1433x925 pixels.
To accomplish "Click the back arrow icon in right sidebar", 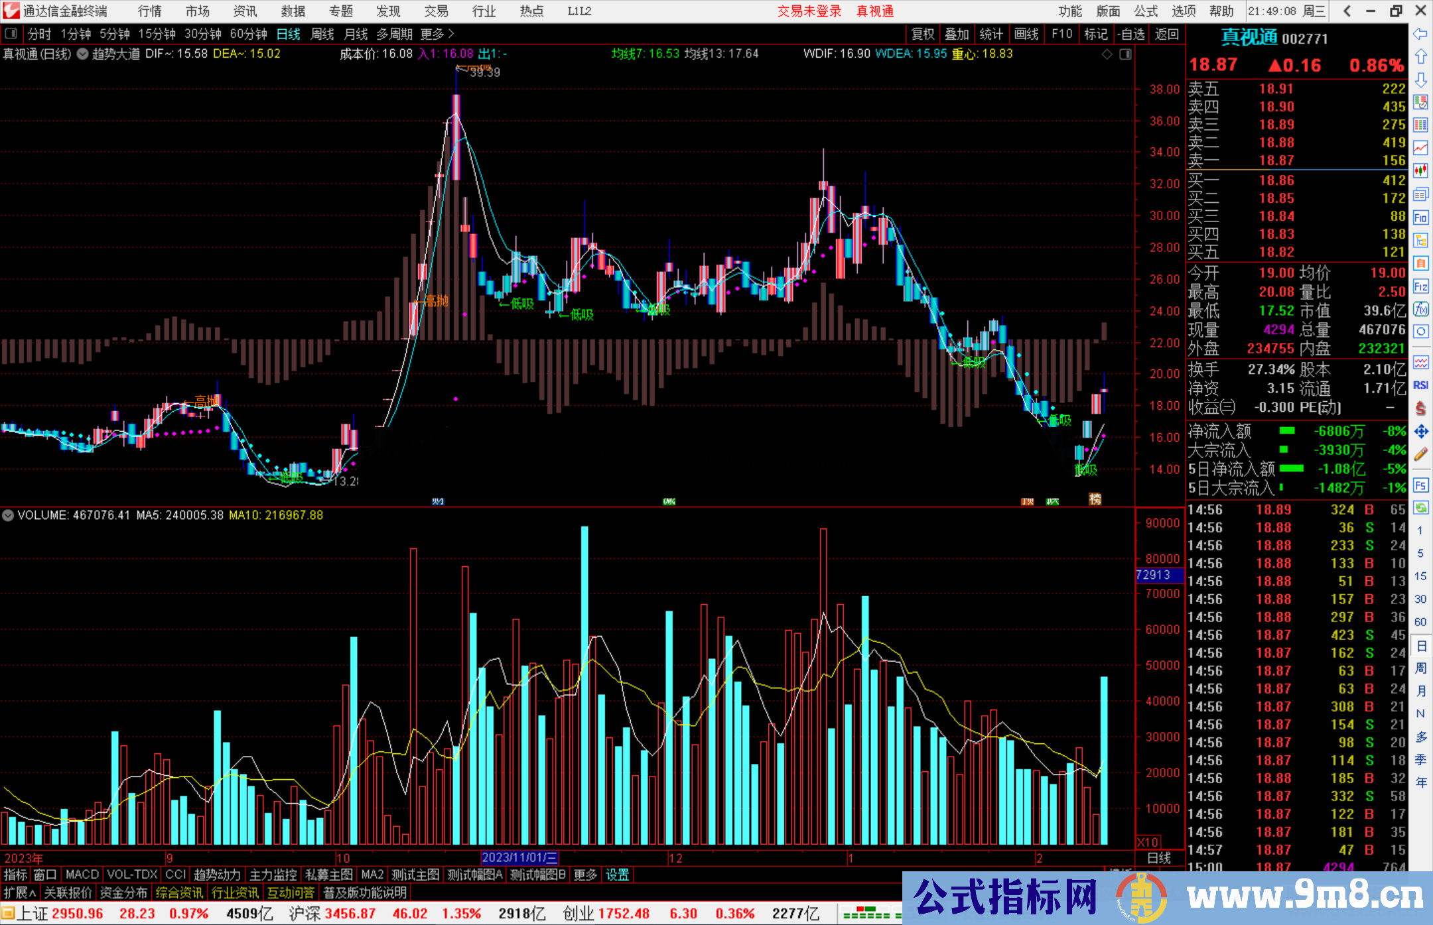I will [x=1420, y=34].
